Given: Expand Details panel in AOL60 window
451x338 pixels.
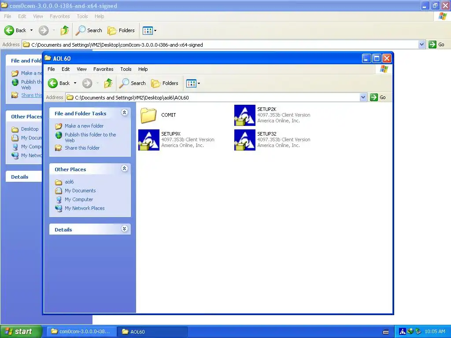Looking at the screenshot, I should (124, 229).
